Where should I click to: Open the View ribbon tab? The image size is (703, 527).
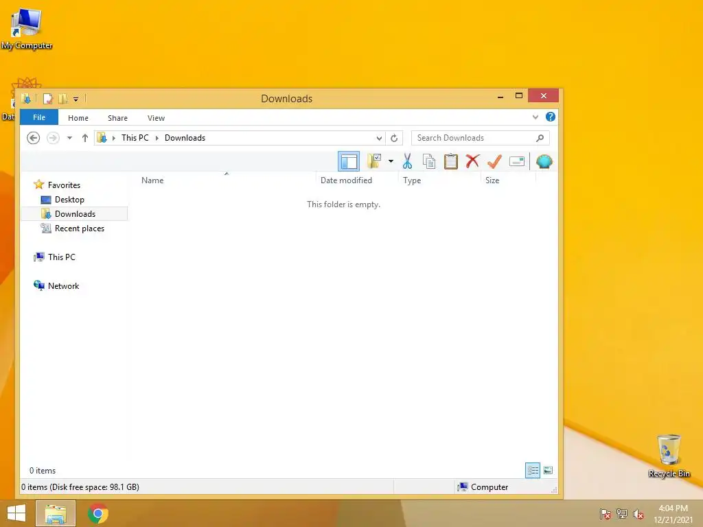tap(156, 118)
